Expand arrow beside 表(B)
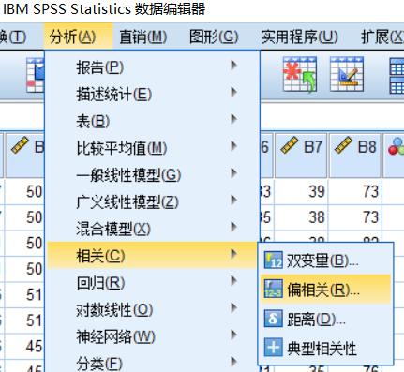 233,119
